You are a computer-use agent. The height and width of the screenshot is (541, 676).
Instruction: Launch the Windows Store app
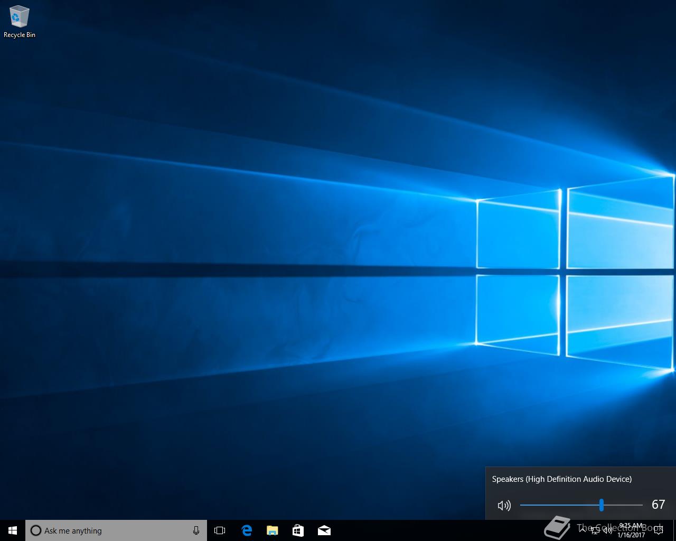[x=298, y=530]
